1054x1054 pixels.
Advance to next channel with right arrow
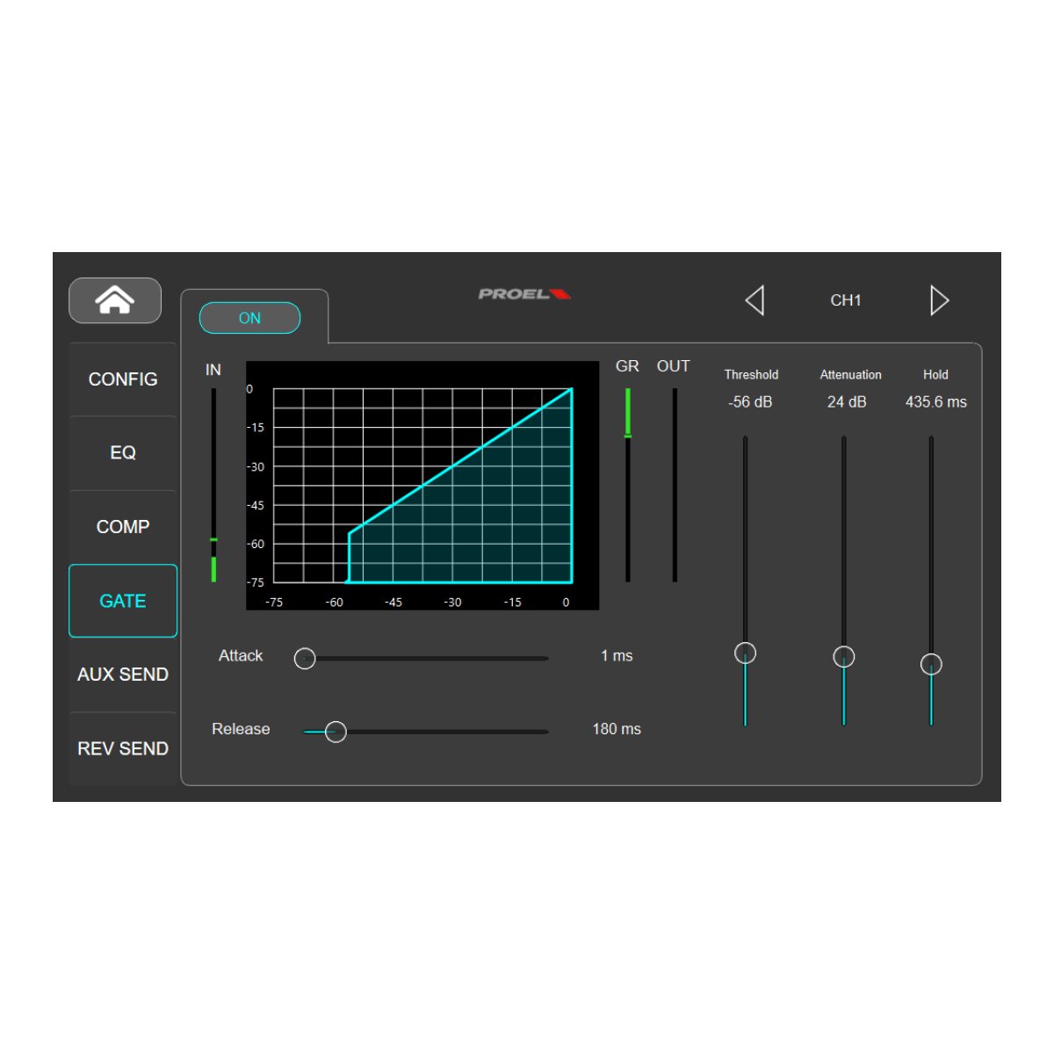coord(939,300)
